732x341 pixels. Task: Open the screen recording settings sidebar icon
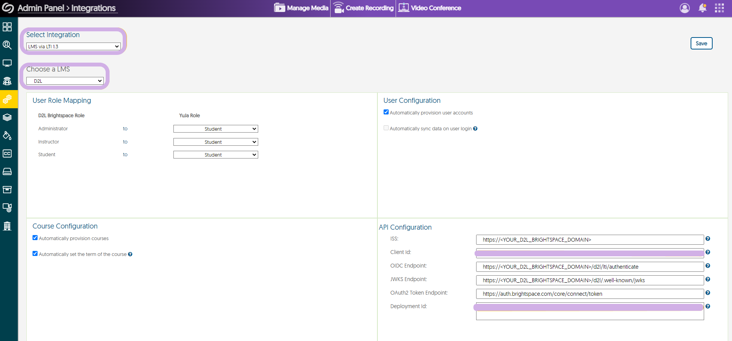(7, 208)
